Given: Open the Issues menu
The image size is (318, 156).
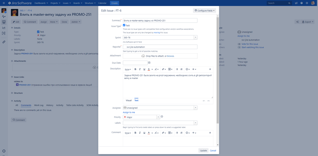Looking at the screenshot, I should click(x=67, y=3).
